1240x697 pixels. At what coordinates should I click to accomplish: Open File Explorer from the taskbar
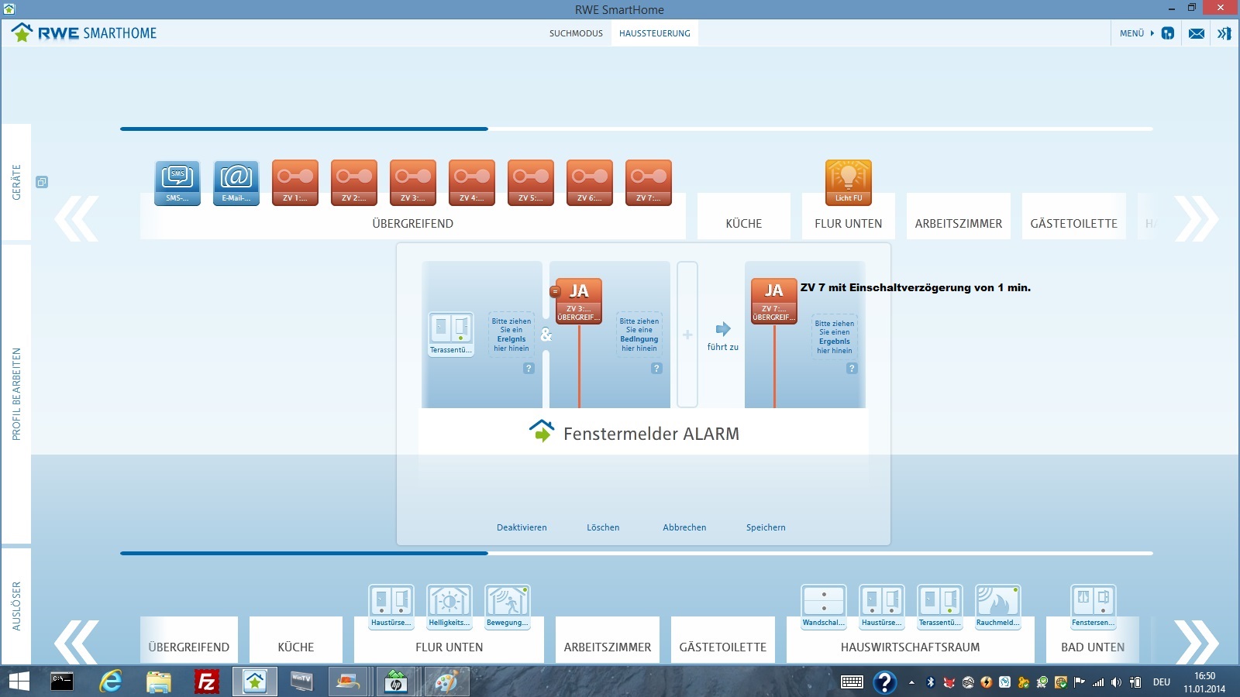click(159, 682)
